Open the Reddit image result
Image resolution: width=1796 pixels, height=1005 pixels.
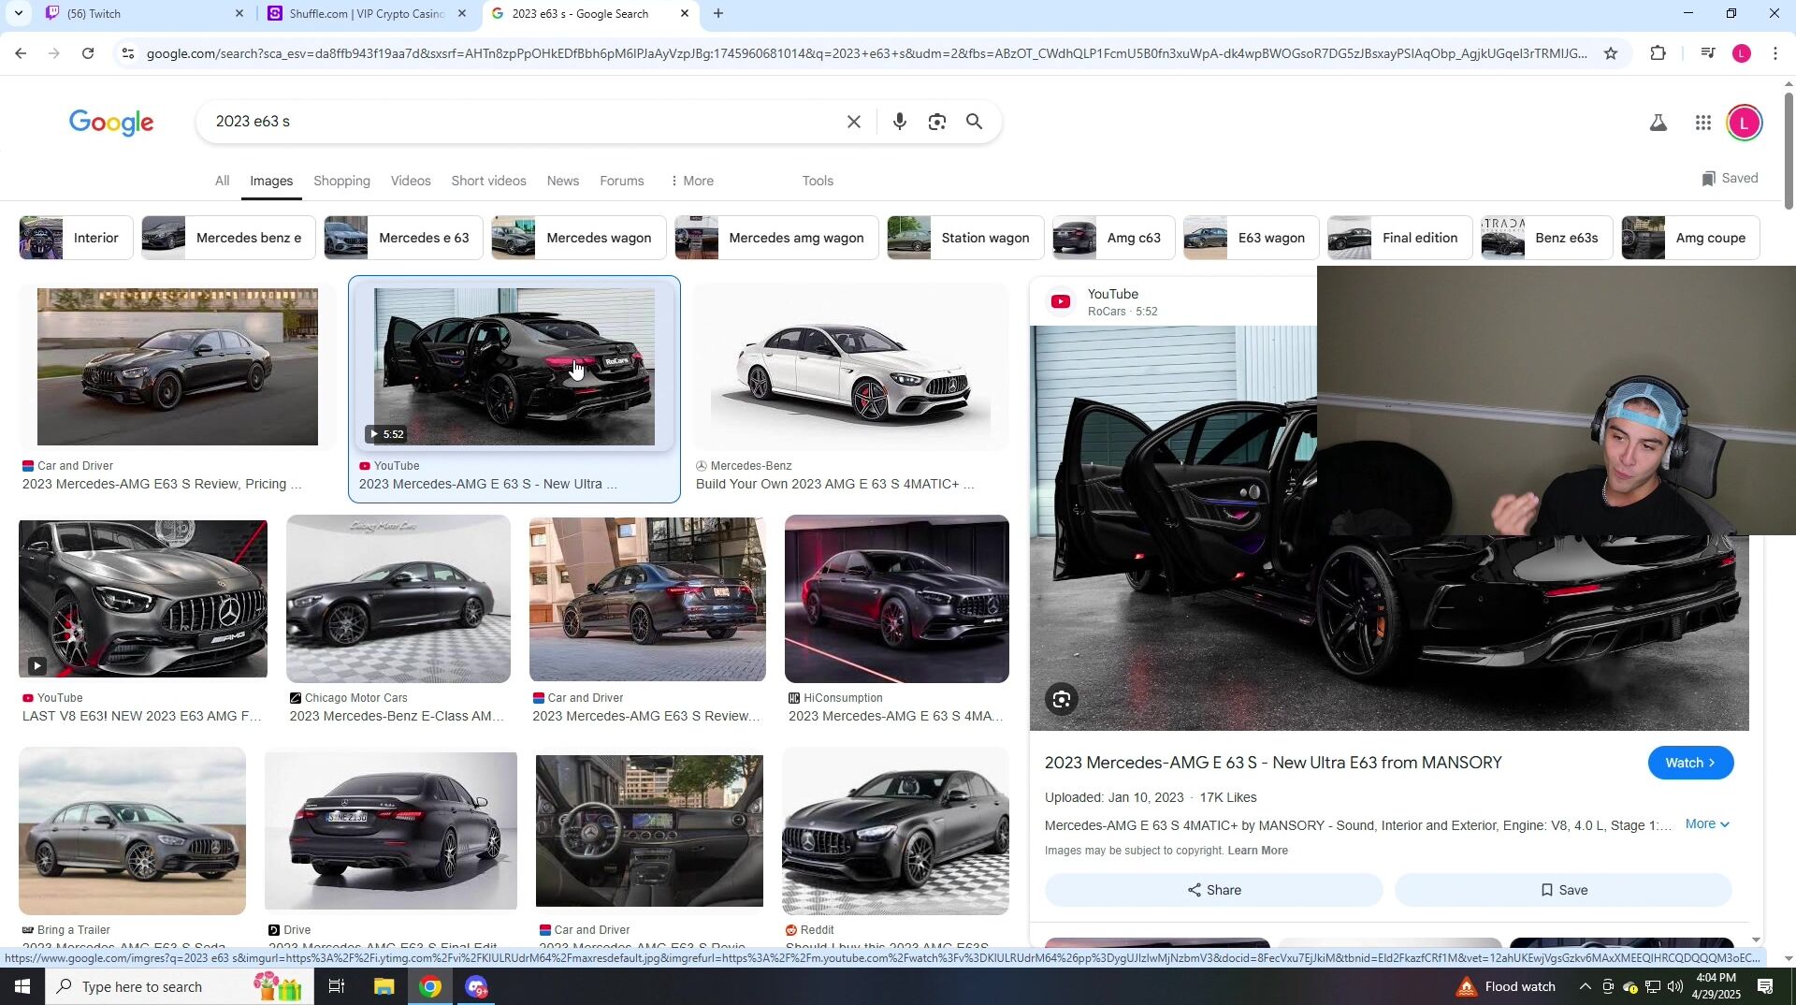(x=895, y=831)
